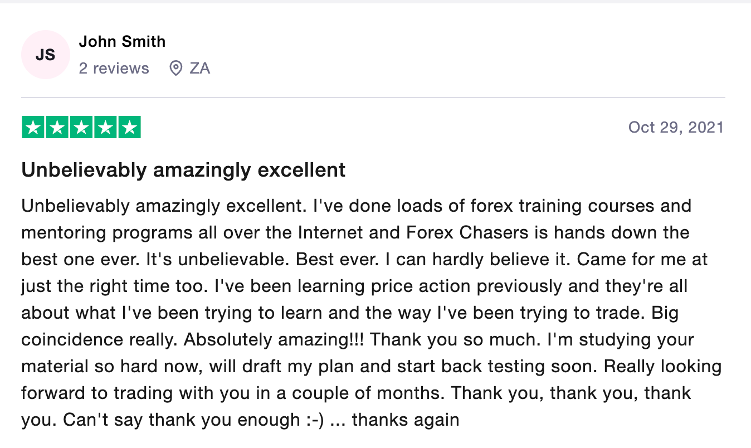Click the "2 reviews" count
This screenshot has height=448, width=751.
114,69
